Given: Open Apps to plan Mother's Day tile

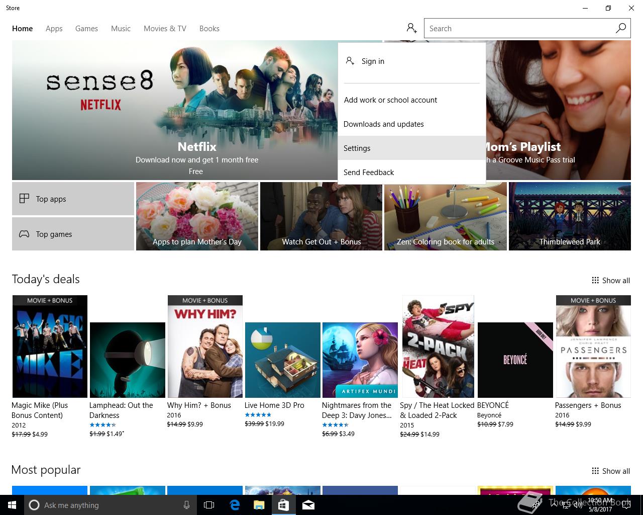Looking at the screenshot, I should (x=197, y=216).
